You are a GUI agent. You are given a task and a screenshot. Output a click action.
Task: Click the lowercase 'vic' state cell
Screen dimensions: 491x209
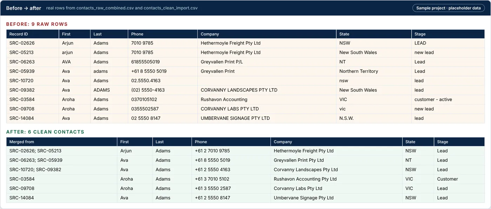(374, 109)
